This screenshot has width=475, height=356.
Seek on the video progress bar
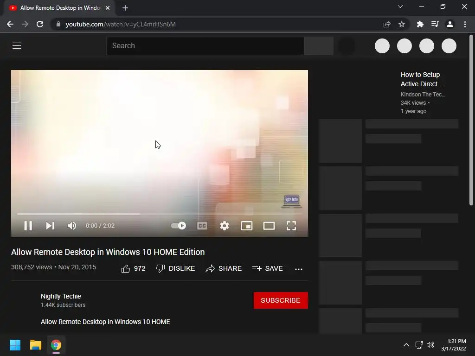coord(160,214)
